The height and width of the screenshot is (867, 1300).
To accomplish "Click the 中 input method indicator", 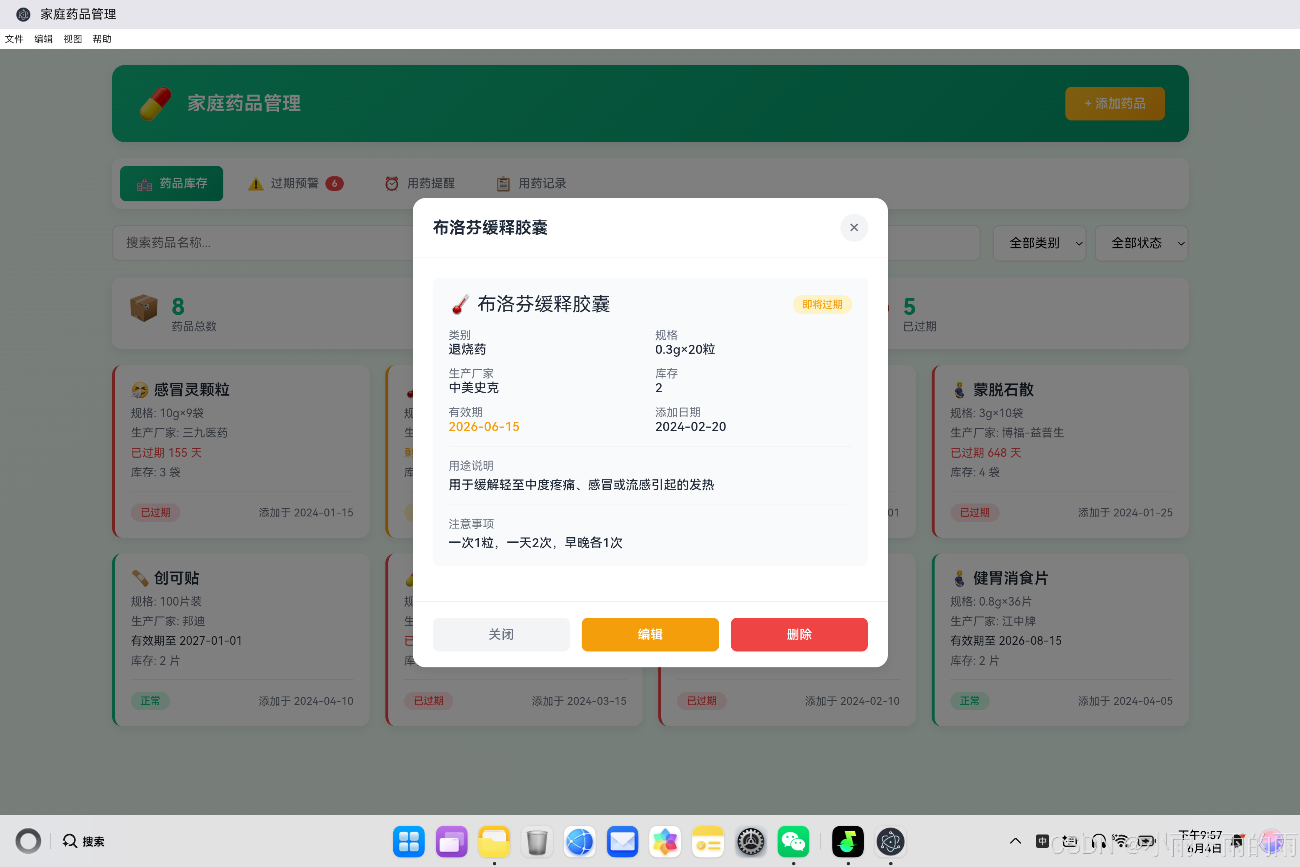I will (1042, 841).
